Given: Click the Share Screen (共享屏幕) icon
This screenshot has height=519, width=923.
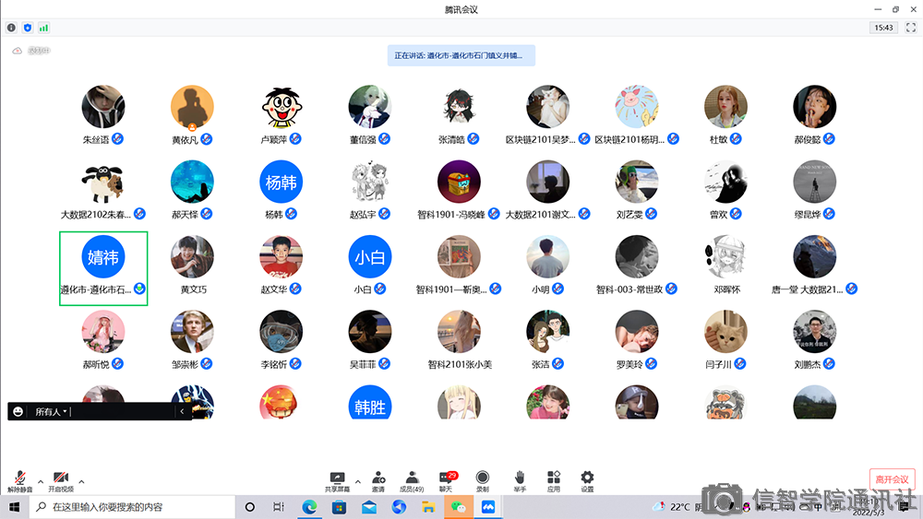Looking at the screenshot, I should (x=337, y=479).
